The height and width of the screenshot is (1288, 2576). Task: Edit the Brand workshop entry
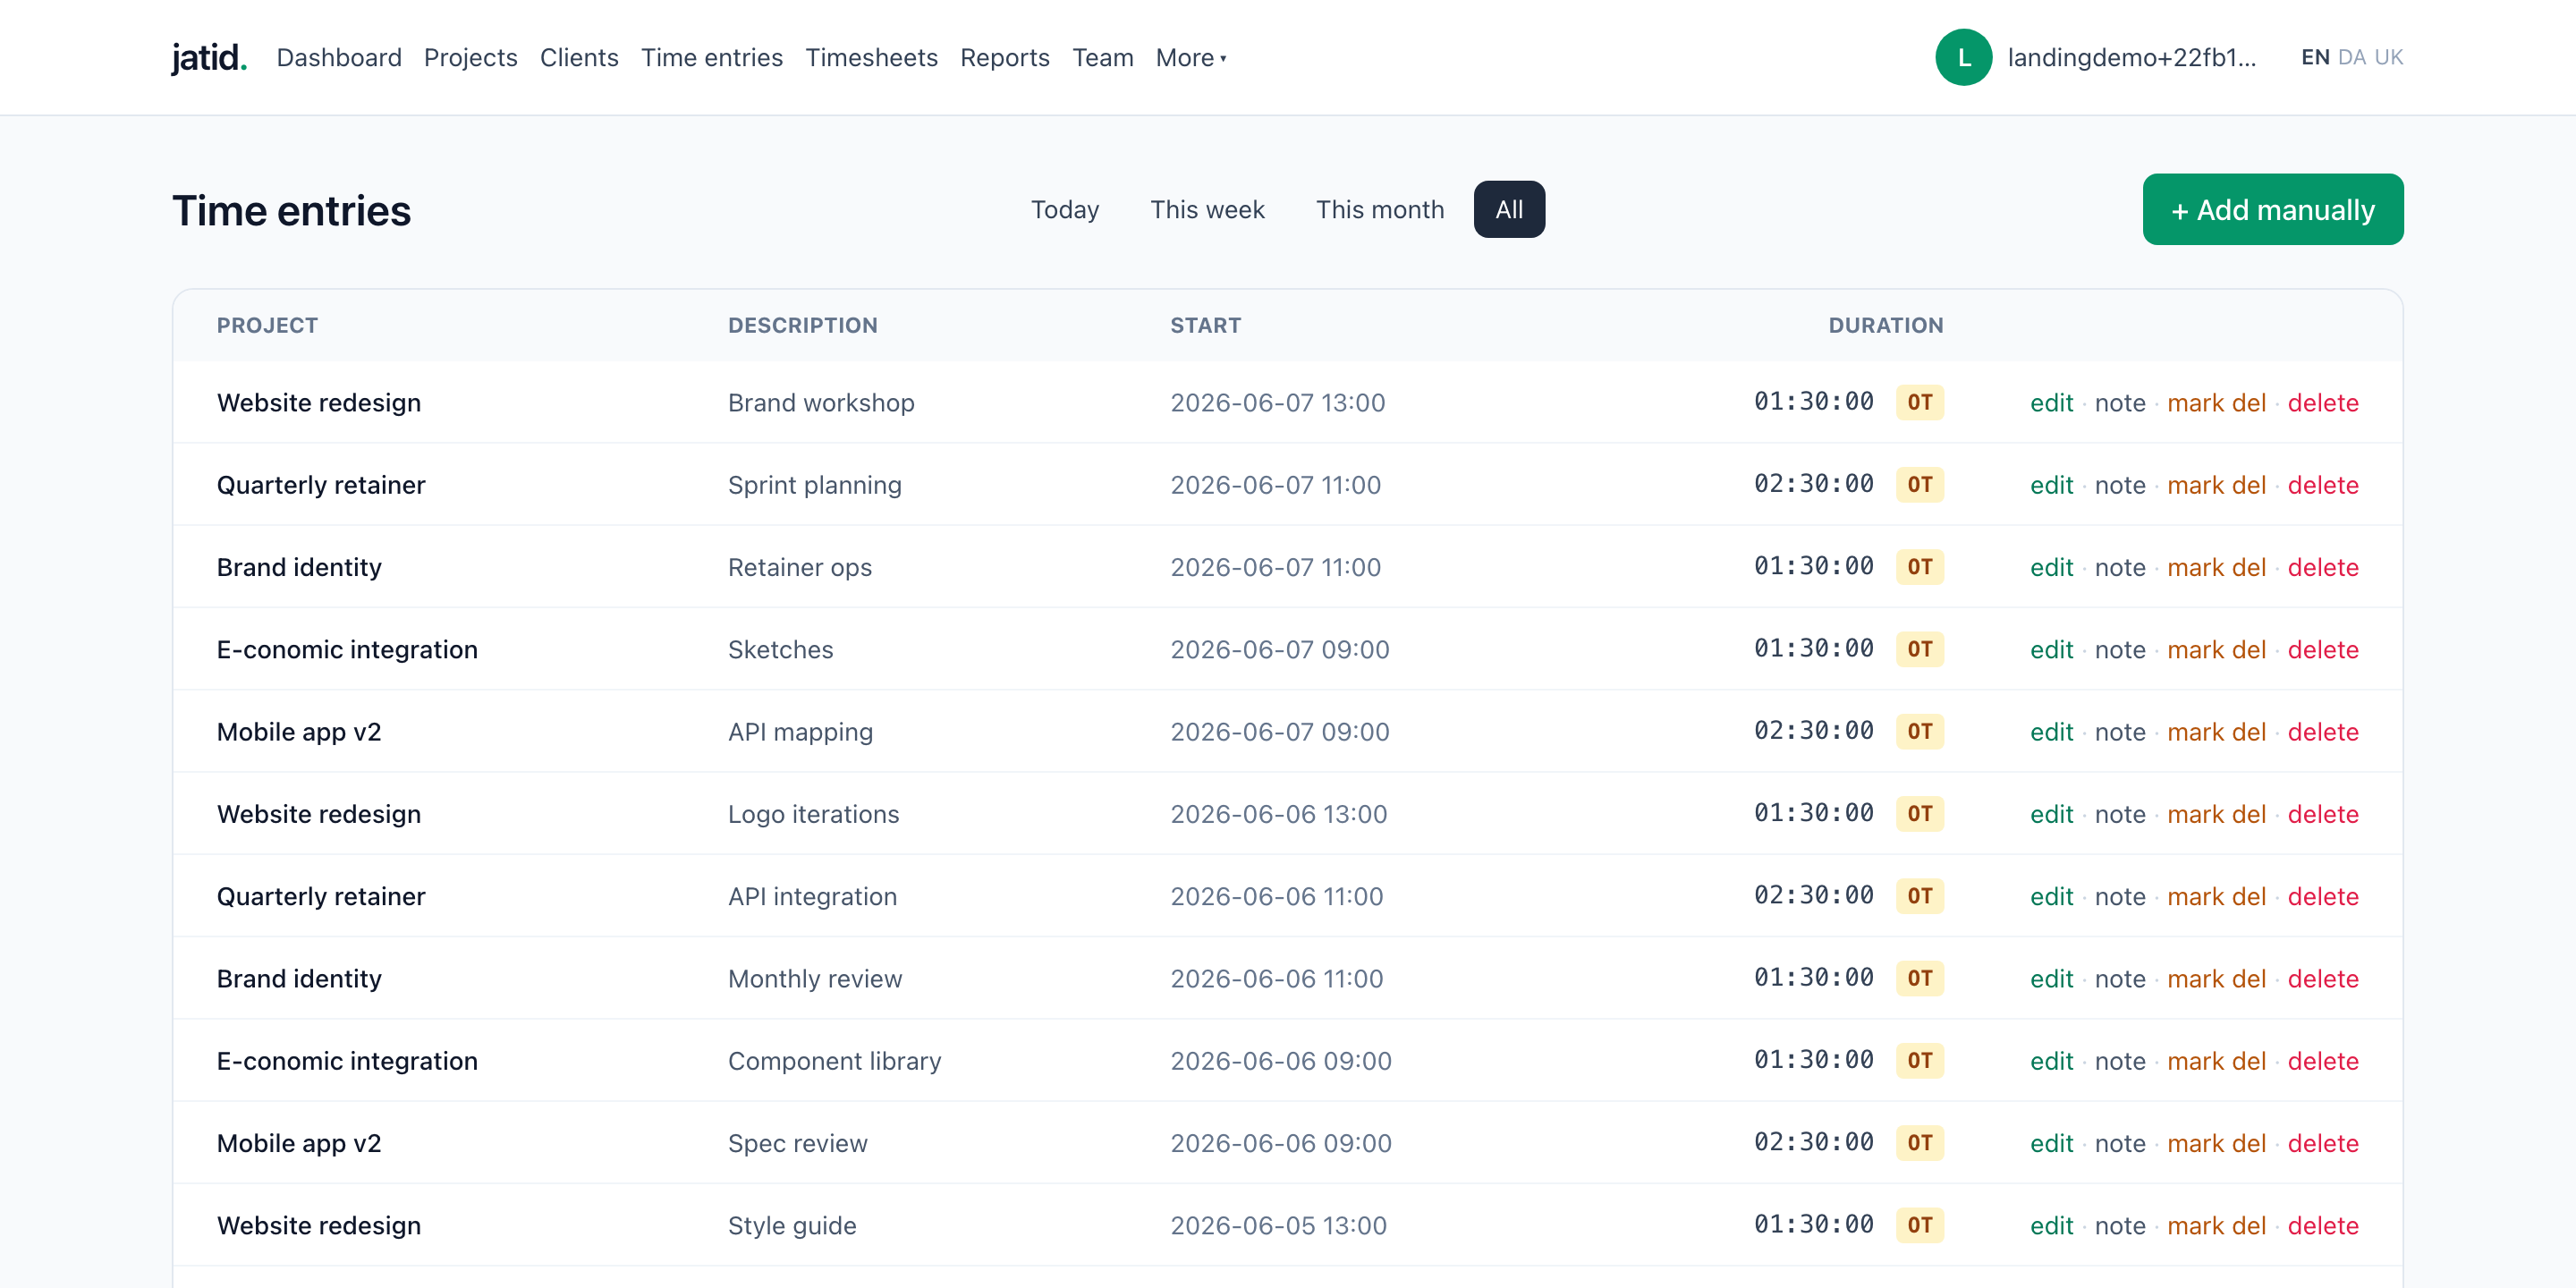tap(2051, 402)
